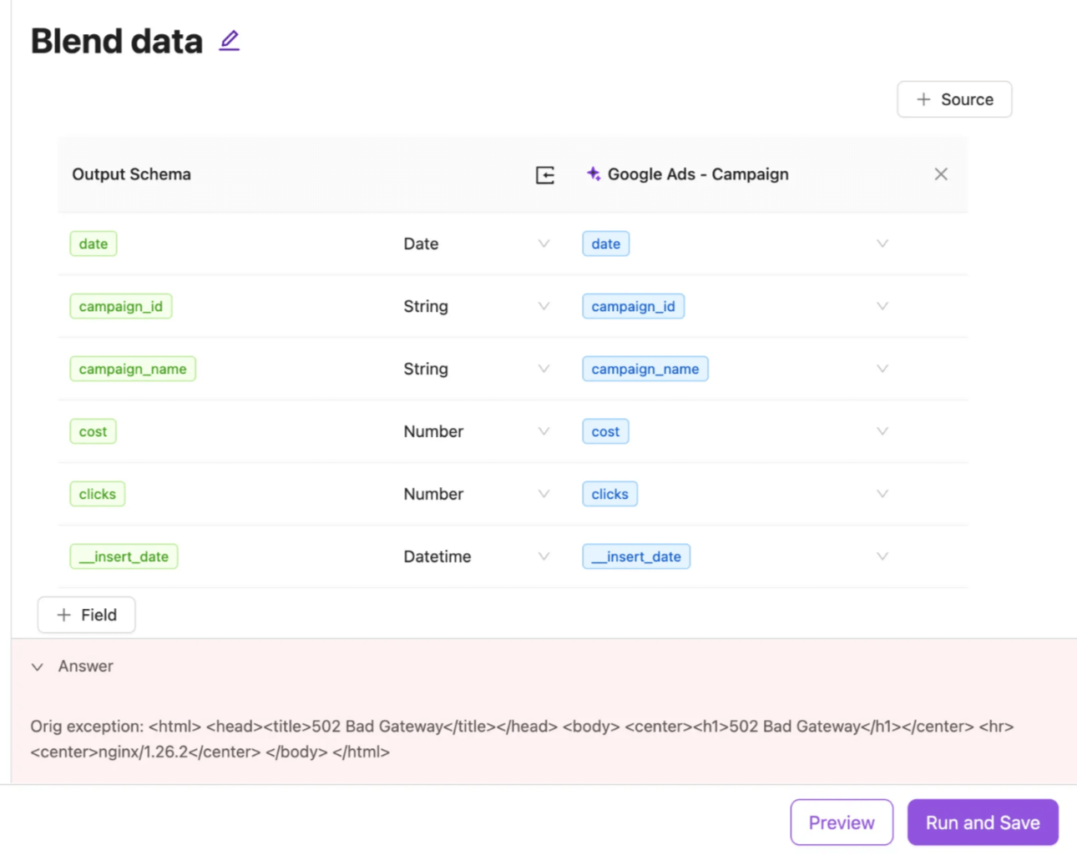
Task: Click the collapse panel icon next to Output Schema
Action: [x=544, y=174]
